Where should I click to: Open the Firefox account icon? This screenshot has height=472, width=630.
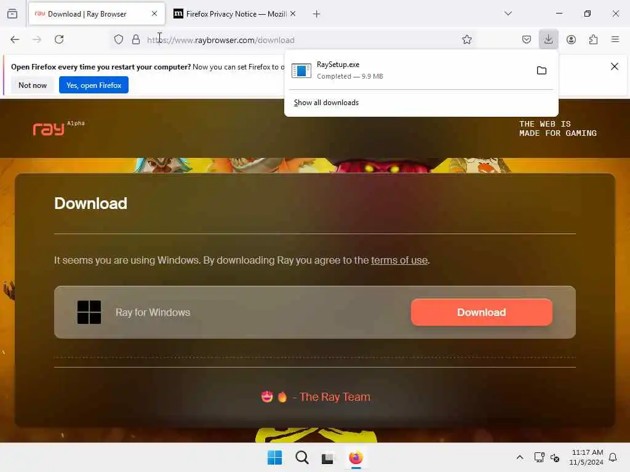coord(571,39)
